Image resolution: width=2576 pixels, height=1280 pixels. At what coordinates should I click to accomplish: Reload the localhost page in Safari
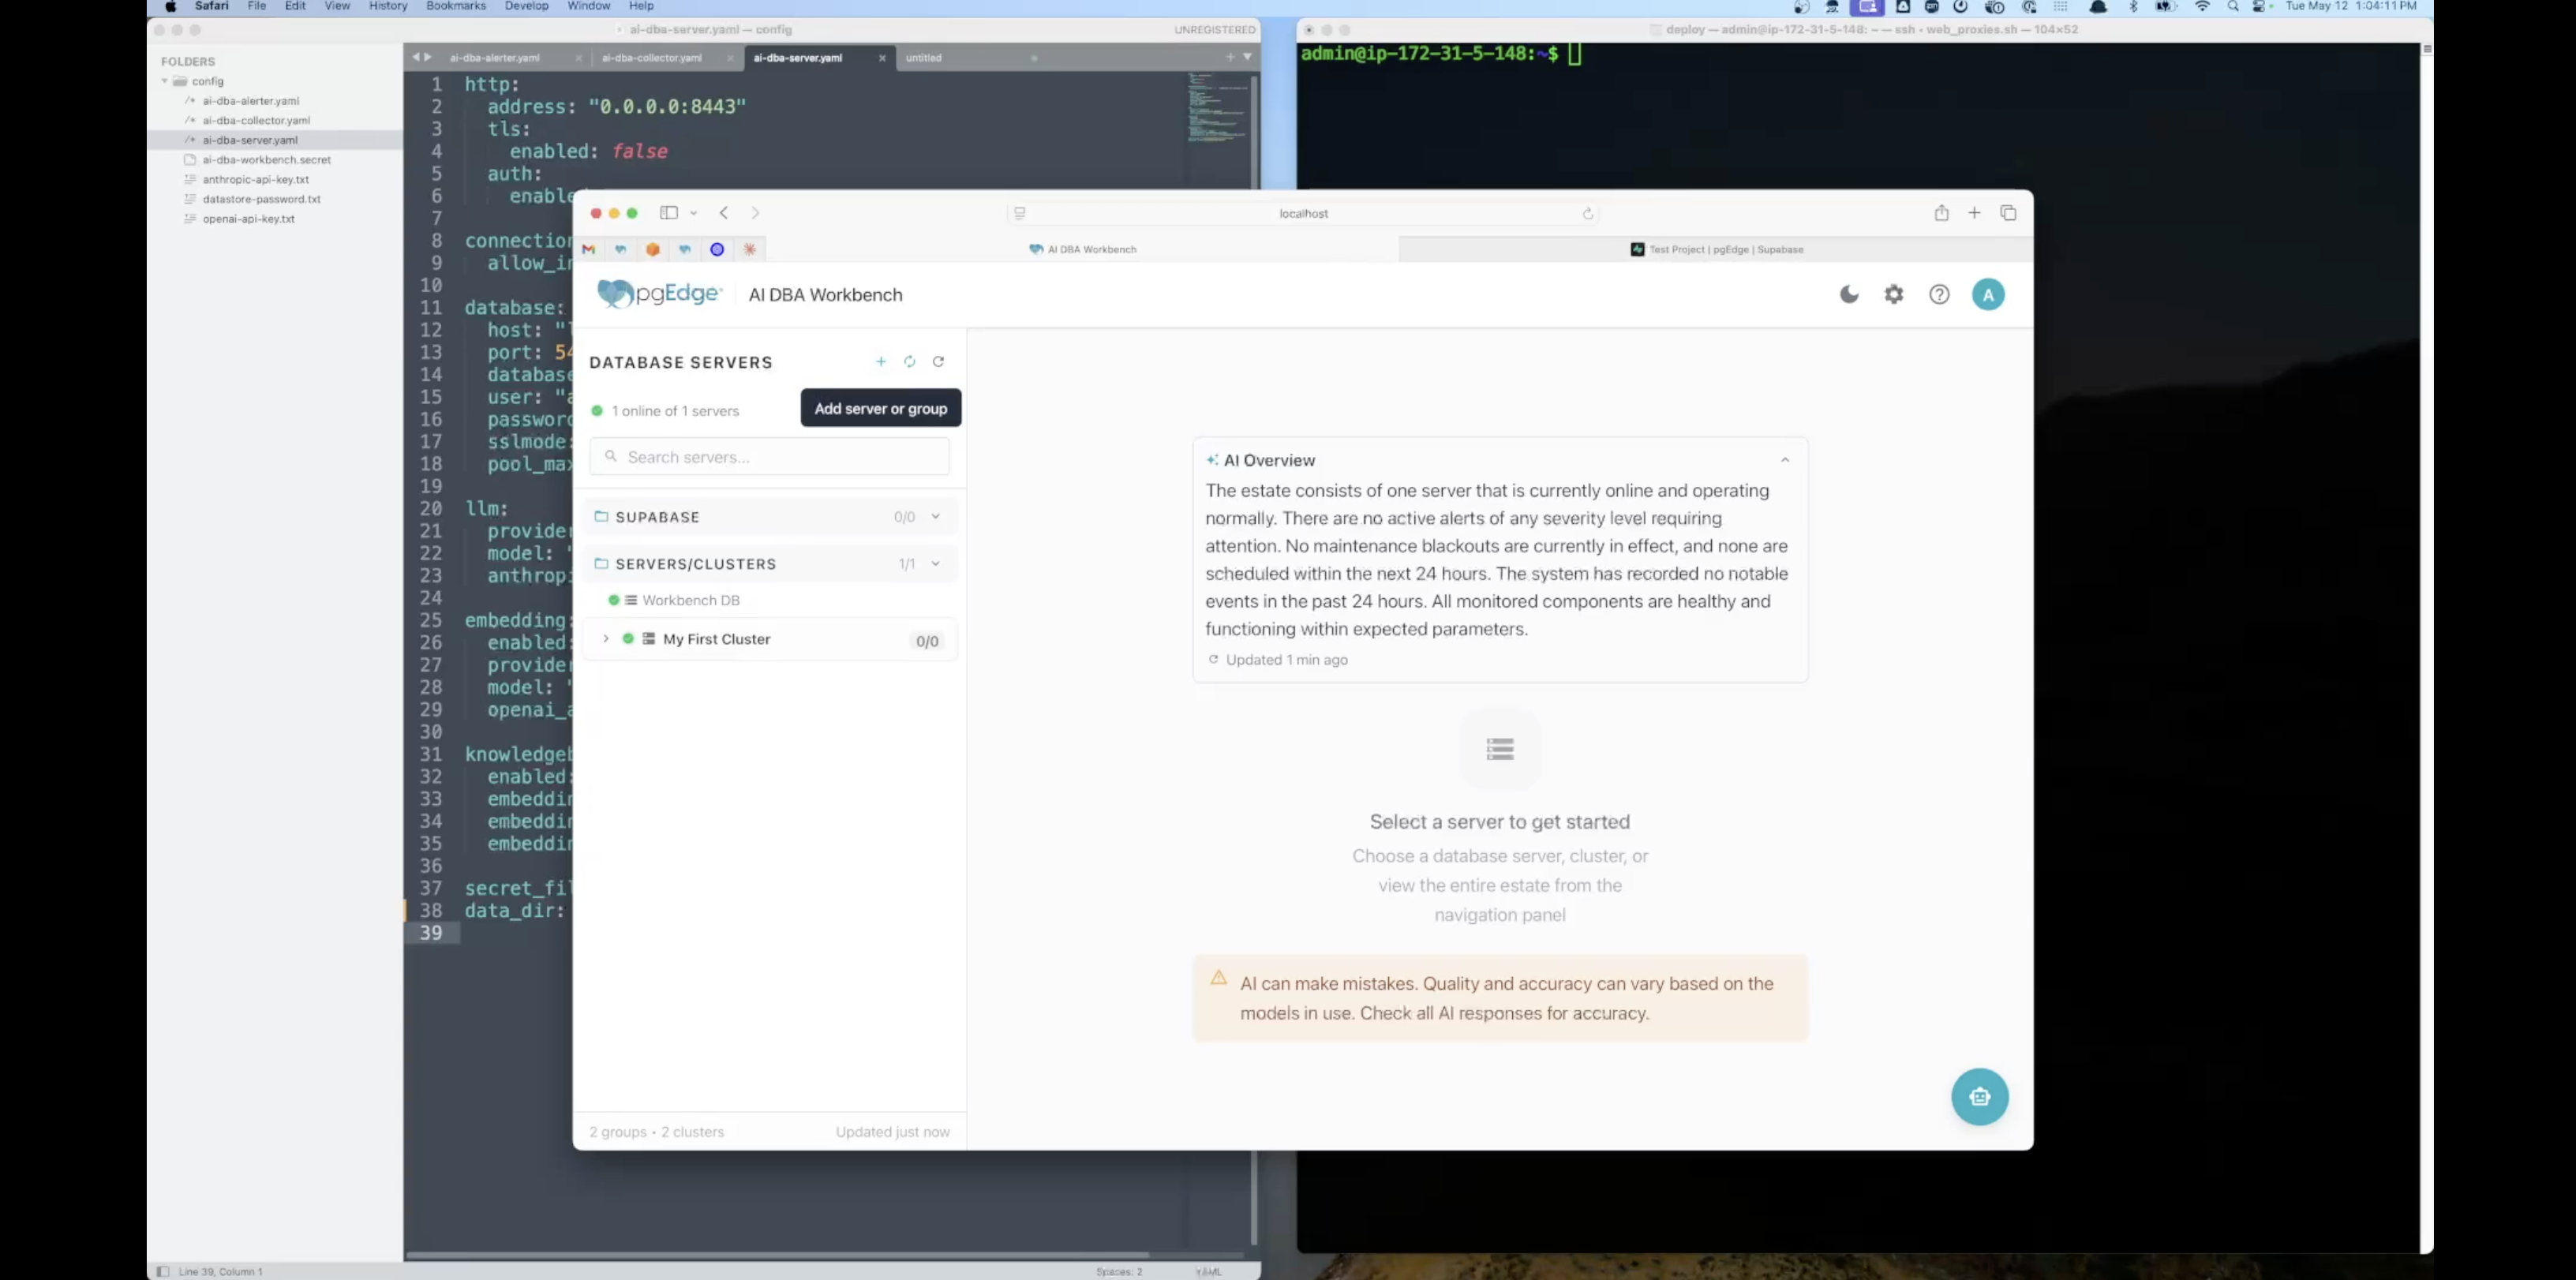[x=1587, y=213]
